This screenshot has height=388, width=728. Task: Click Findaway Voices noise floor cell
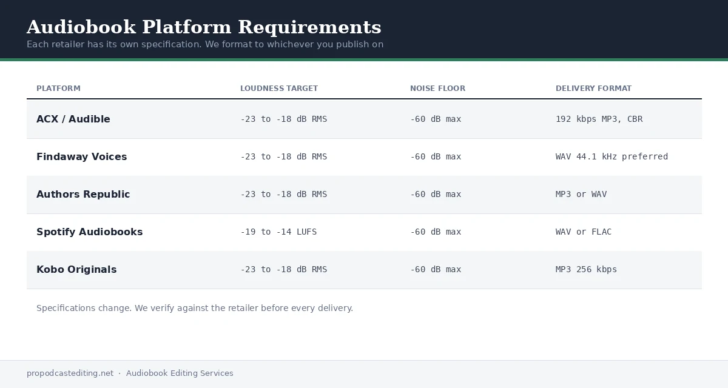tap(436, 157)
